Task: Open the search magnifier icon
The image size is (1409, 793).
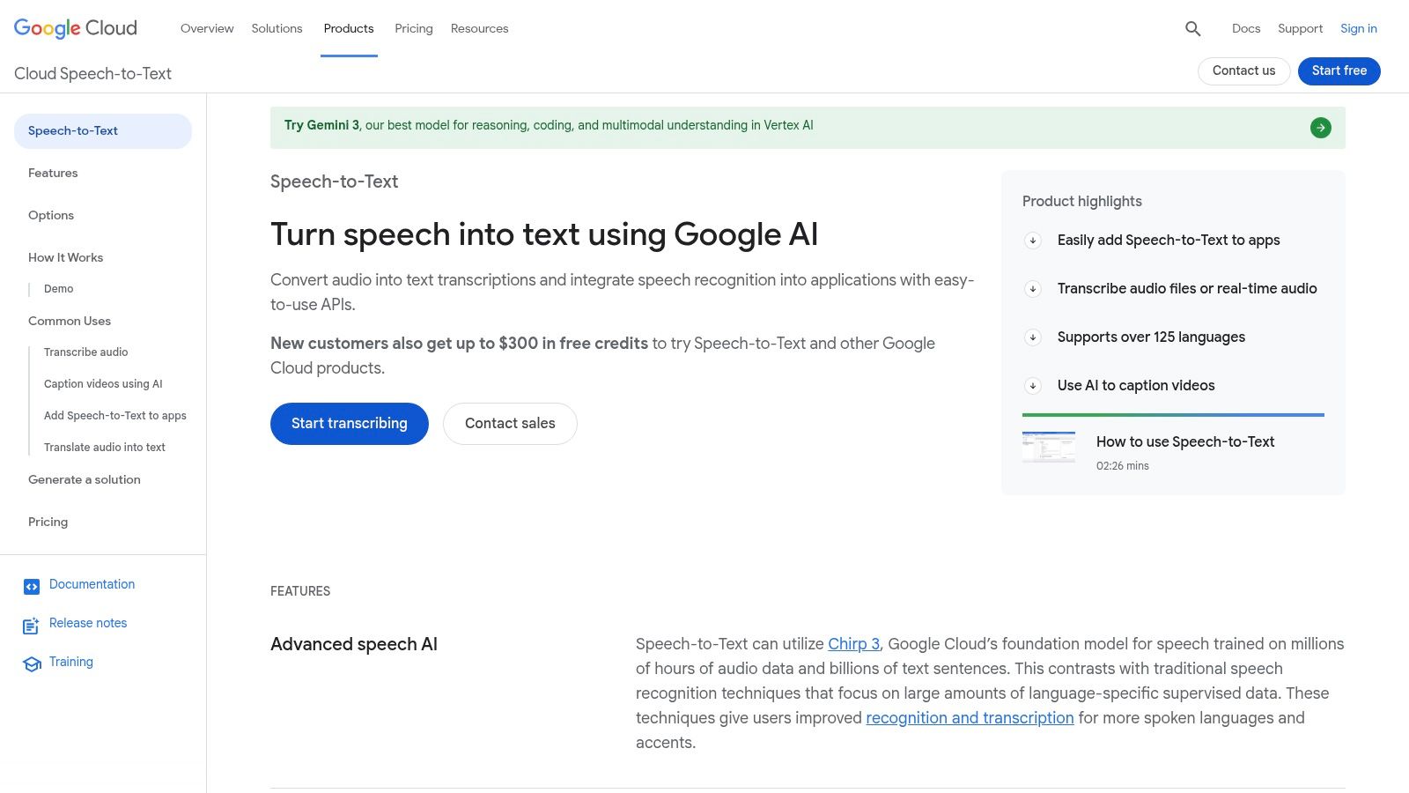Action: click(1192, 28)
